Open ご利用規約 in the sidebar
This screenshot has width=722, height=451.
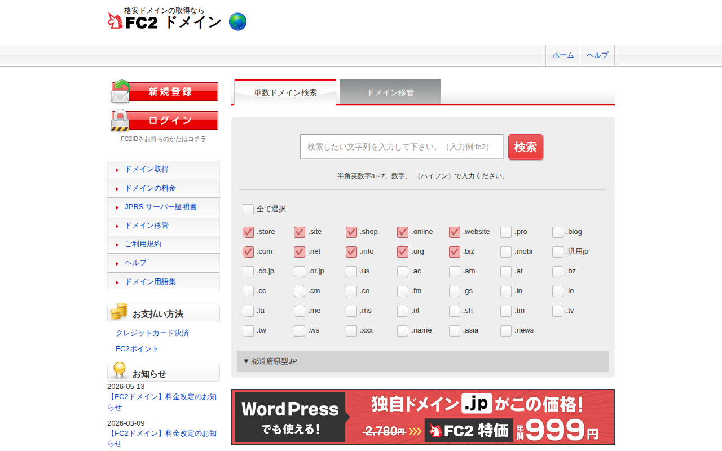tap(164, 244)
